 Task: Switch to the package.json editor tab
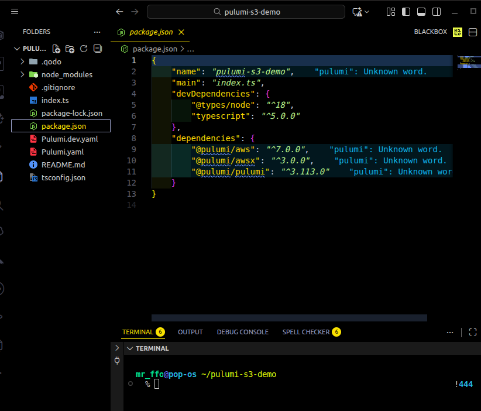click(x=151, y=32)
